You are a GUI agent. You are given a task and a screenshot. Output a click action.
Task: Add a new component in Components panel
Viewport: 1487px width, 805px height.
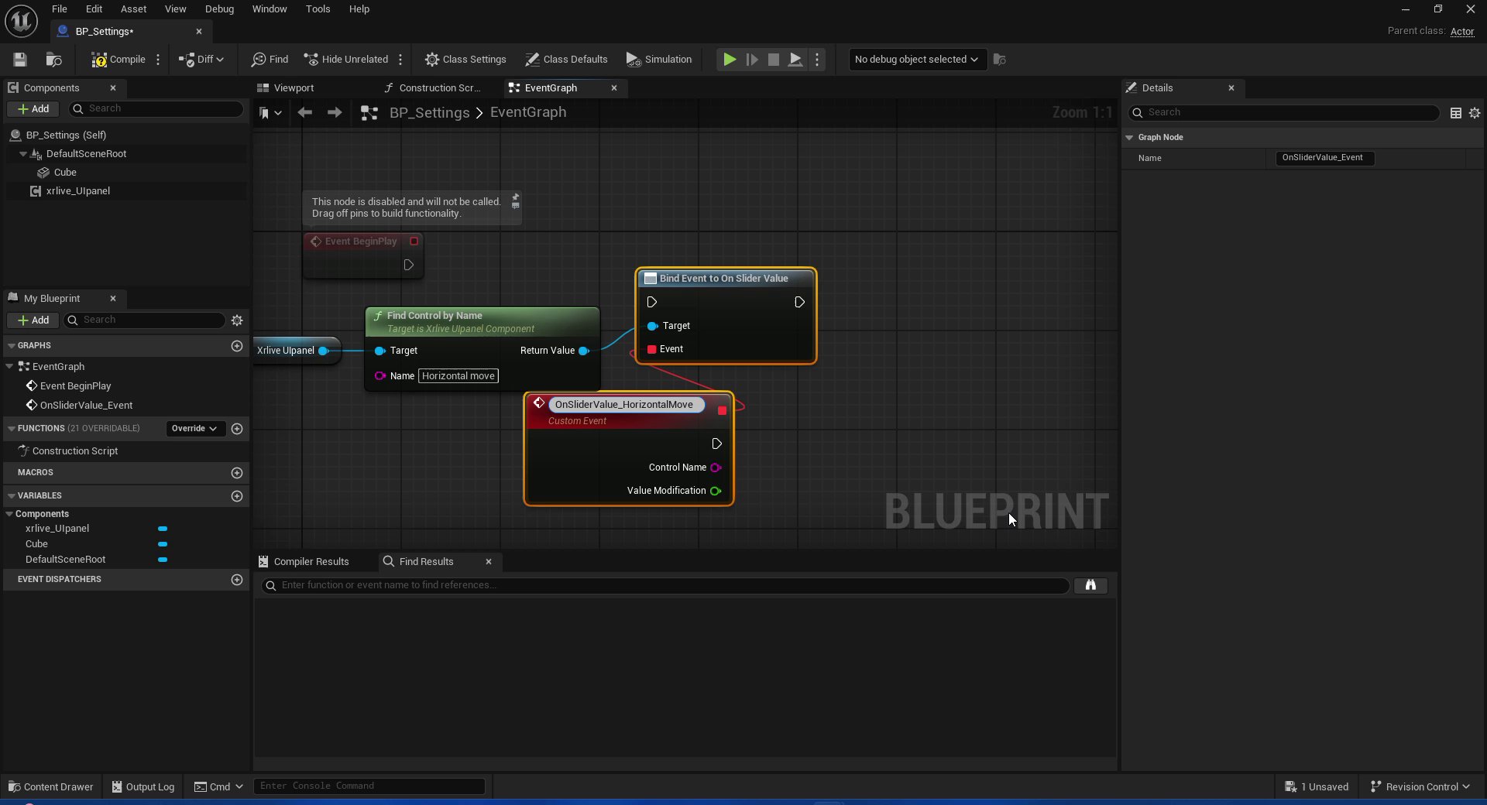click(33, 109)
